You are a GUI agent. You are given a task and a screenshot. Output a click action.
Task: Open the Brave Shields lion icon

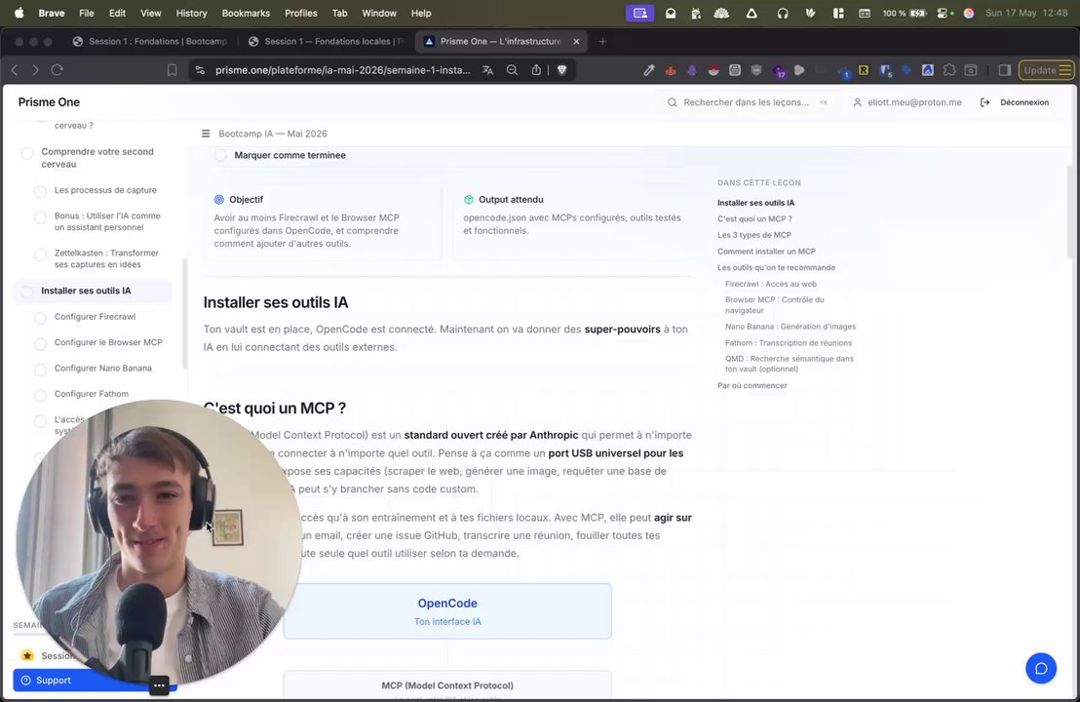[562, 70]
